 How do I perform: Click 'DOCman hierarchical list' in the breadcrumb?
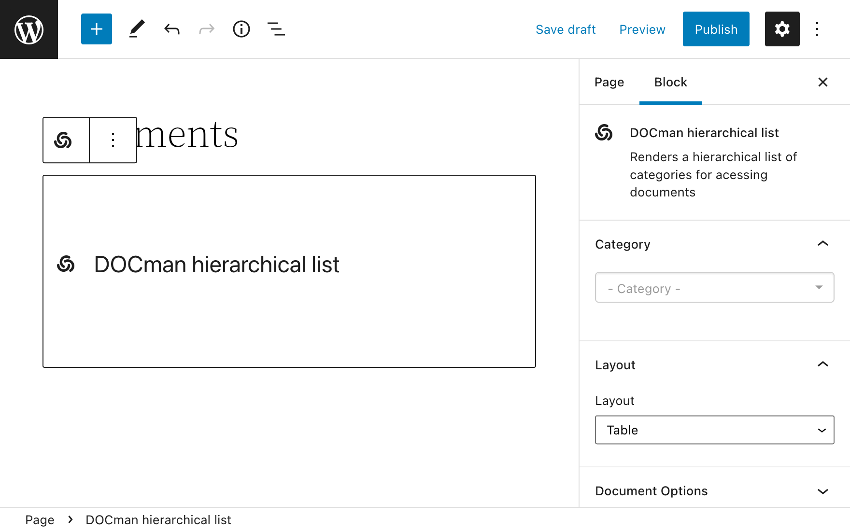pos(158,520)
